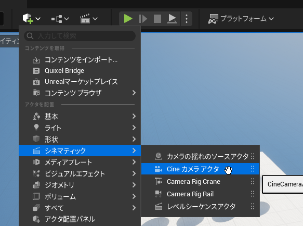Open the 形状 category
This screenshot has height=226, width=303.
(x=80, y=139)
